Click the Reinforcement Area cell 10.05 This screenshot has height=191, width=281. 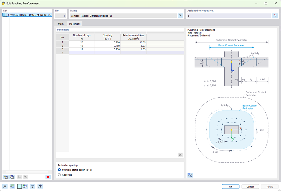click(133, 43)
